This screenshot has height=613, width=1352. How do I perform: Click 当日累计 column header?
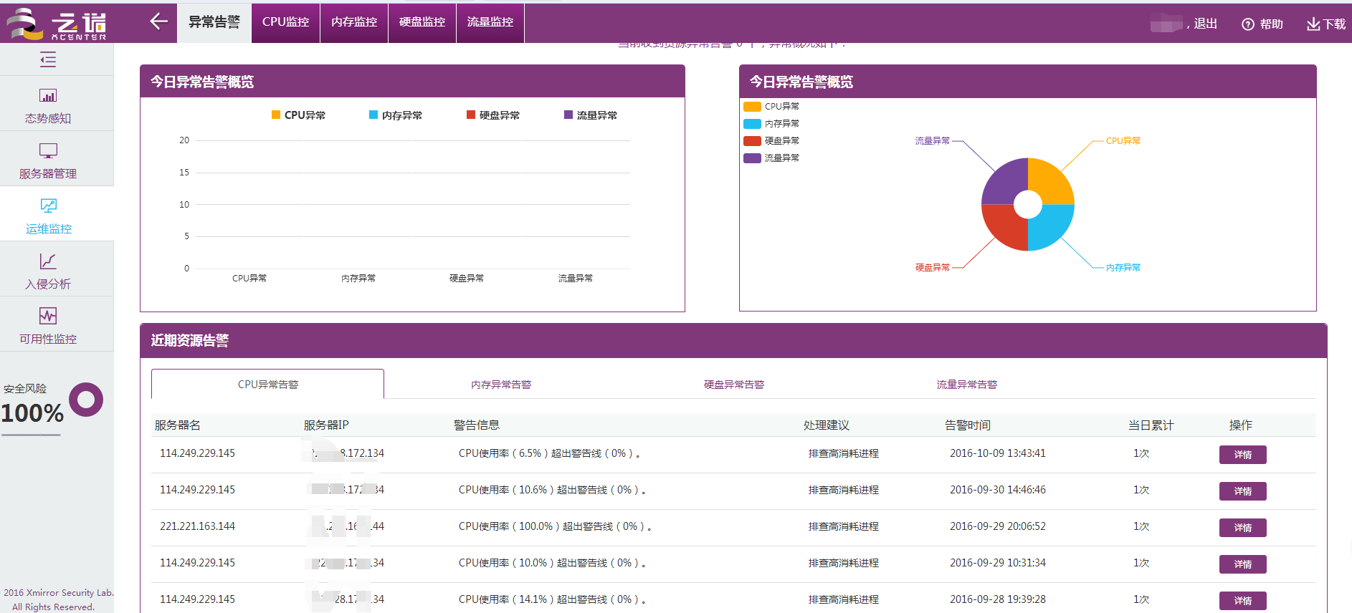point(1151,425)
